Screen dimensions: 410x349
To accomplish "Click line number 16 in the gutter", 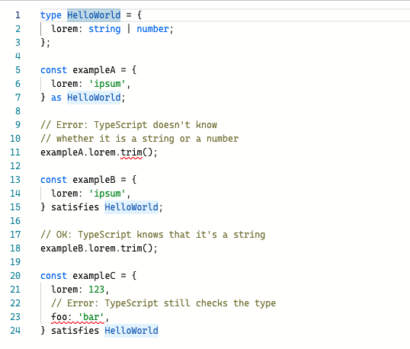I will (x=15, y=221).
